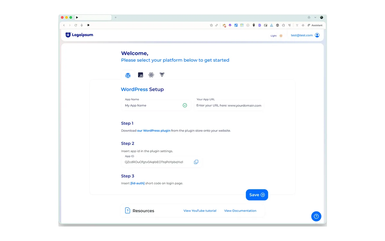Open the blue triangle extension icon
Screen dimensions: 385x241
click(271, 25)
